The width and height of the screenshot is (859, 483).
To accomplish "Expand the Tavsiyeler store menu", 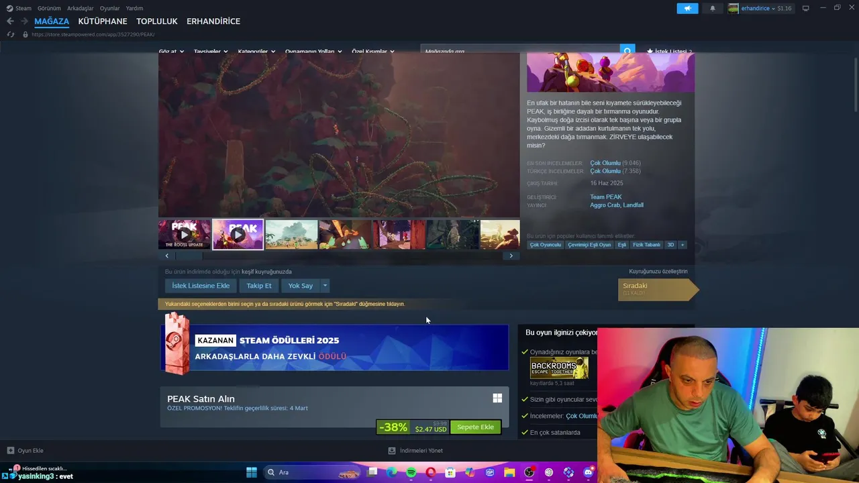I will (x=211, y=52).
